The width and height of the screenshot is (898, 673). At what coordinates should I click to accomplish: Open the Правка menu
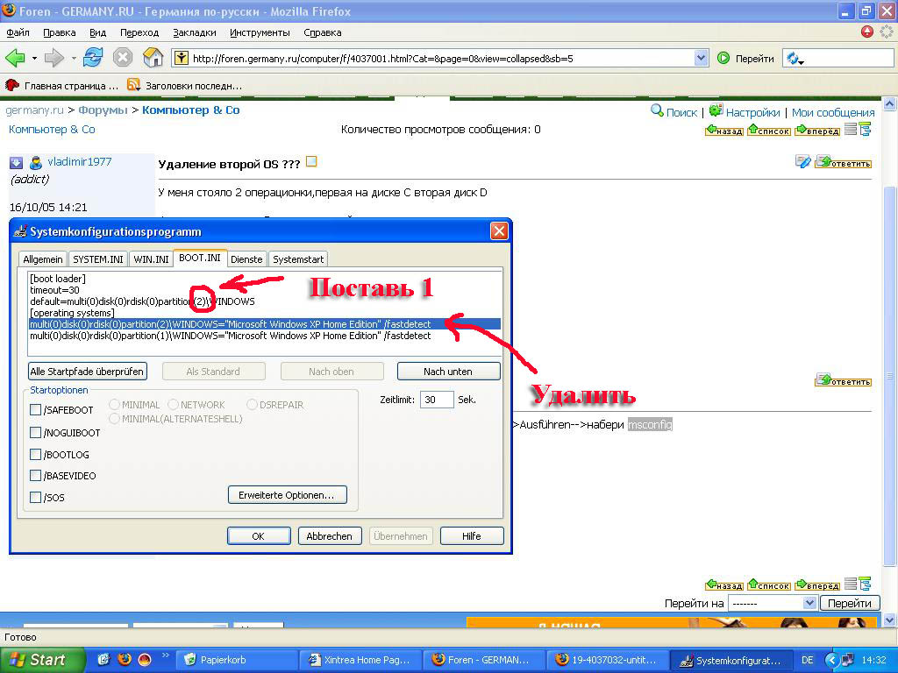tap(60, 32)
